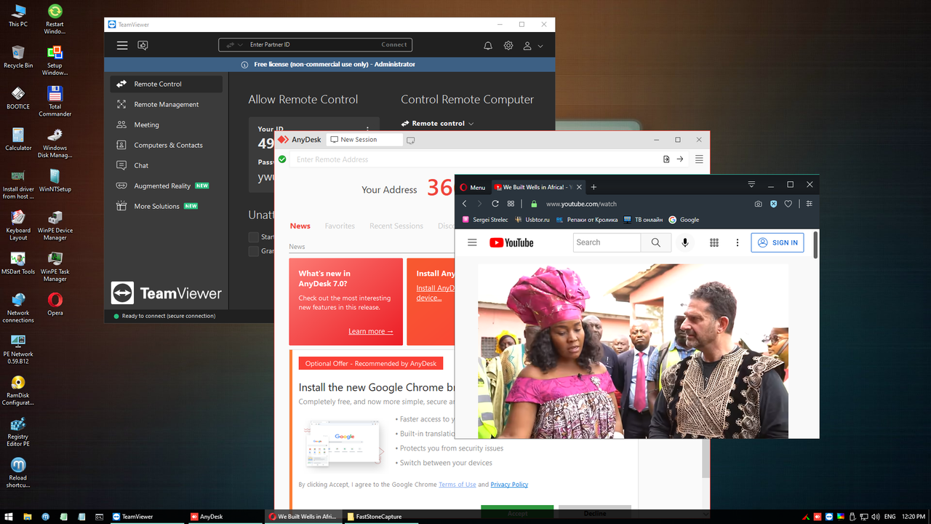Open Opera Easy Setup sliders icon
Viewport: 931px width, 524px height.
tap(809, 204)
